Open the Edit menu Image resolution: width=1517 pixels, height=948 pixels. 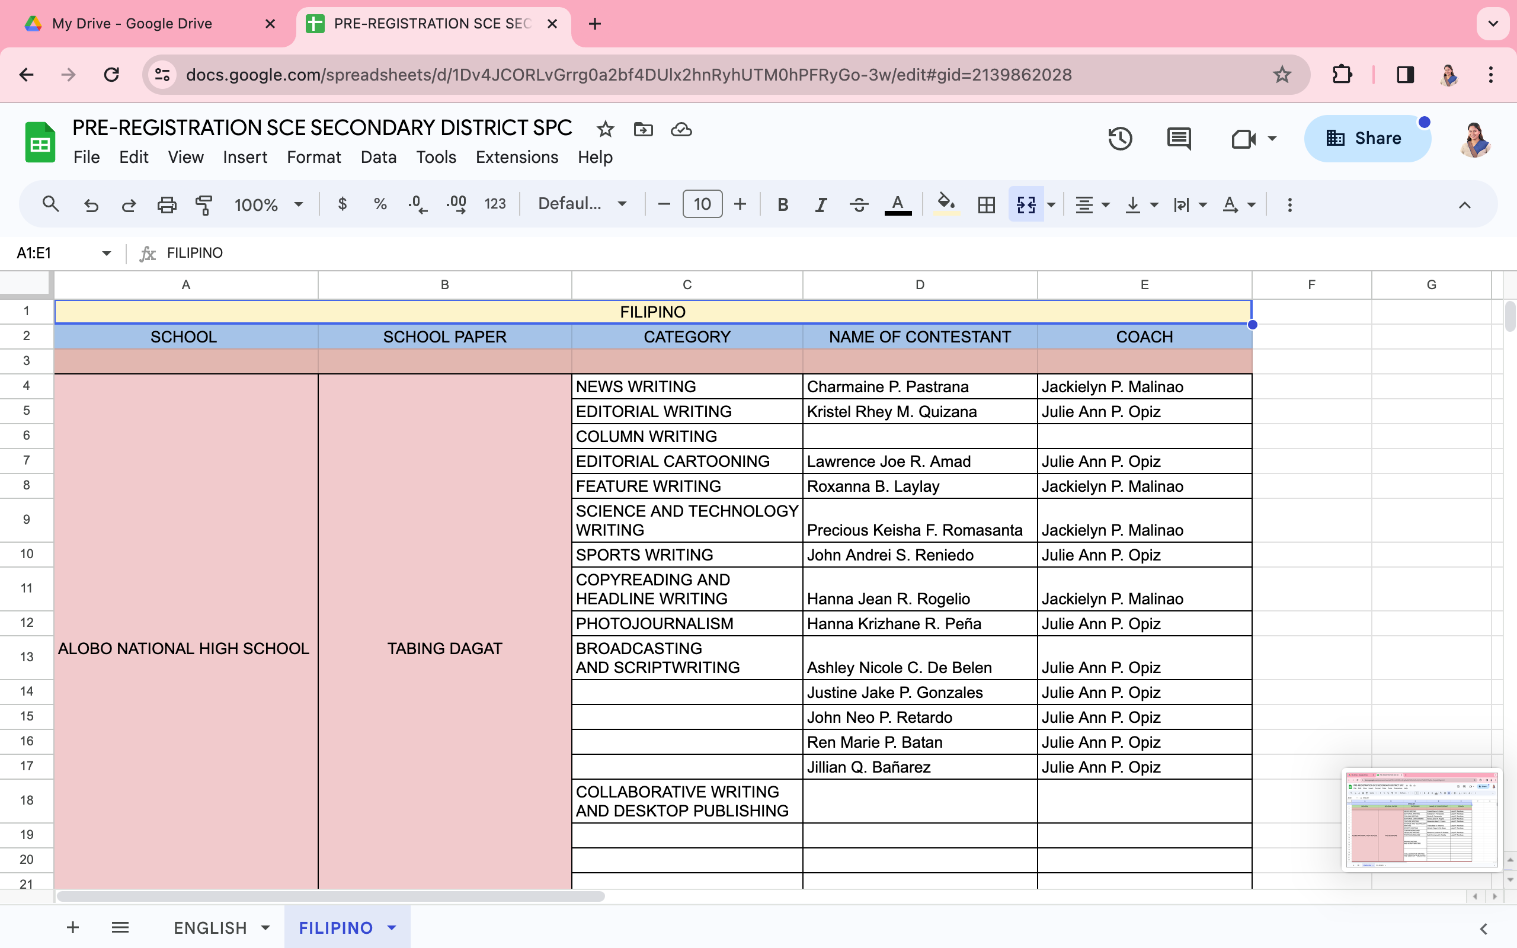tap(133, 158)
